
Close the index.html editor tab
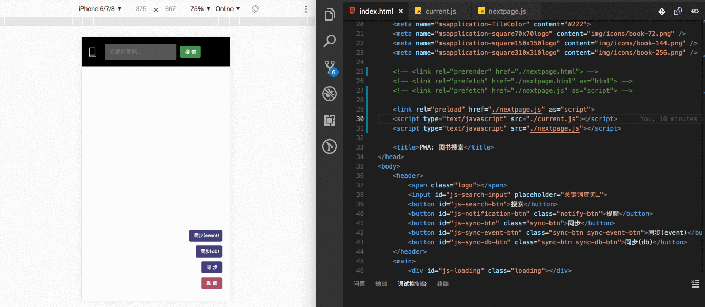[401, 11]
